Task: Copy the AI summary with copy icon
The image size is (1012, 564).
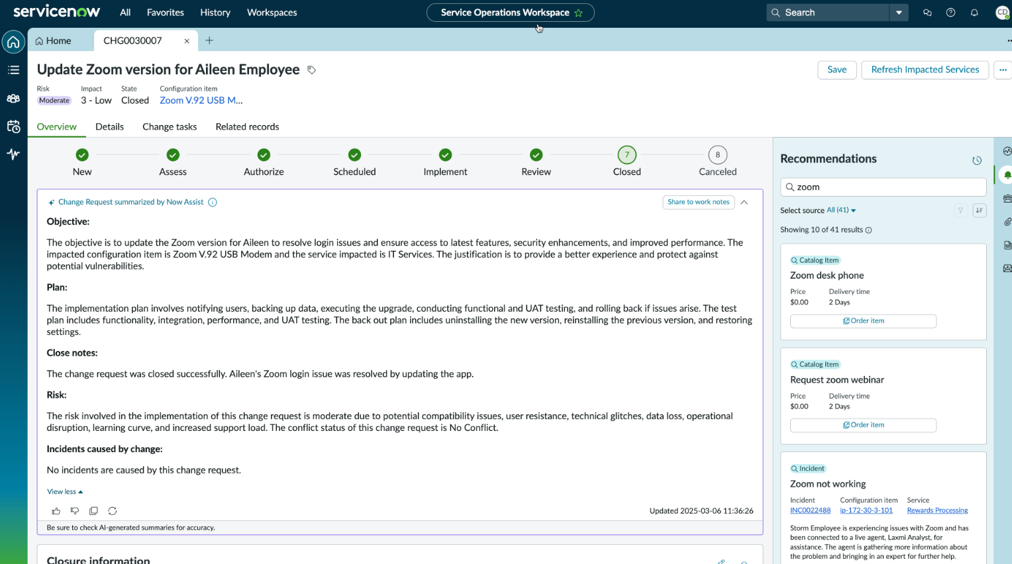Action: coord(93,511)
